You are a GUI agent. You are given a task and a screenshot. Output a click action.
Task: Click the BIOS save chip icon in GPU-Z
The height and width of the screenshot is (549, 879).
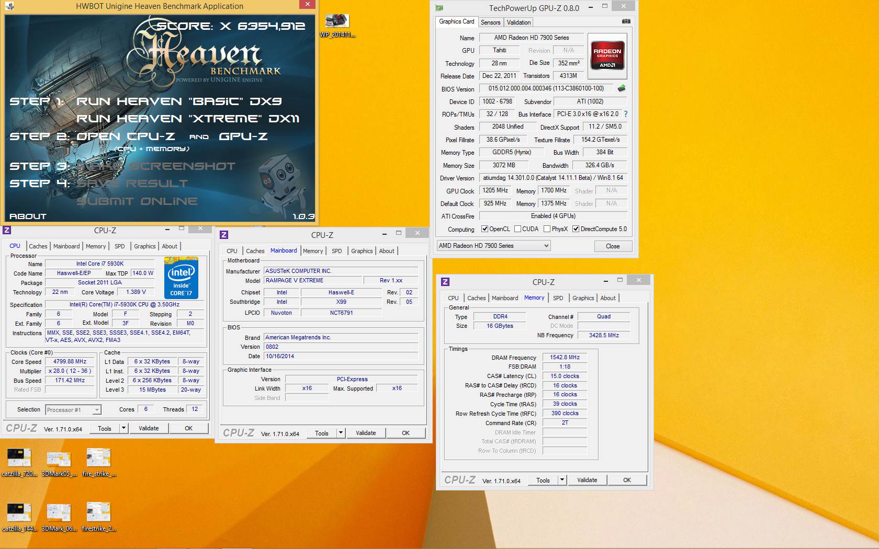coord(622,88)
